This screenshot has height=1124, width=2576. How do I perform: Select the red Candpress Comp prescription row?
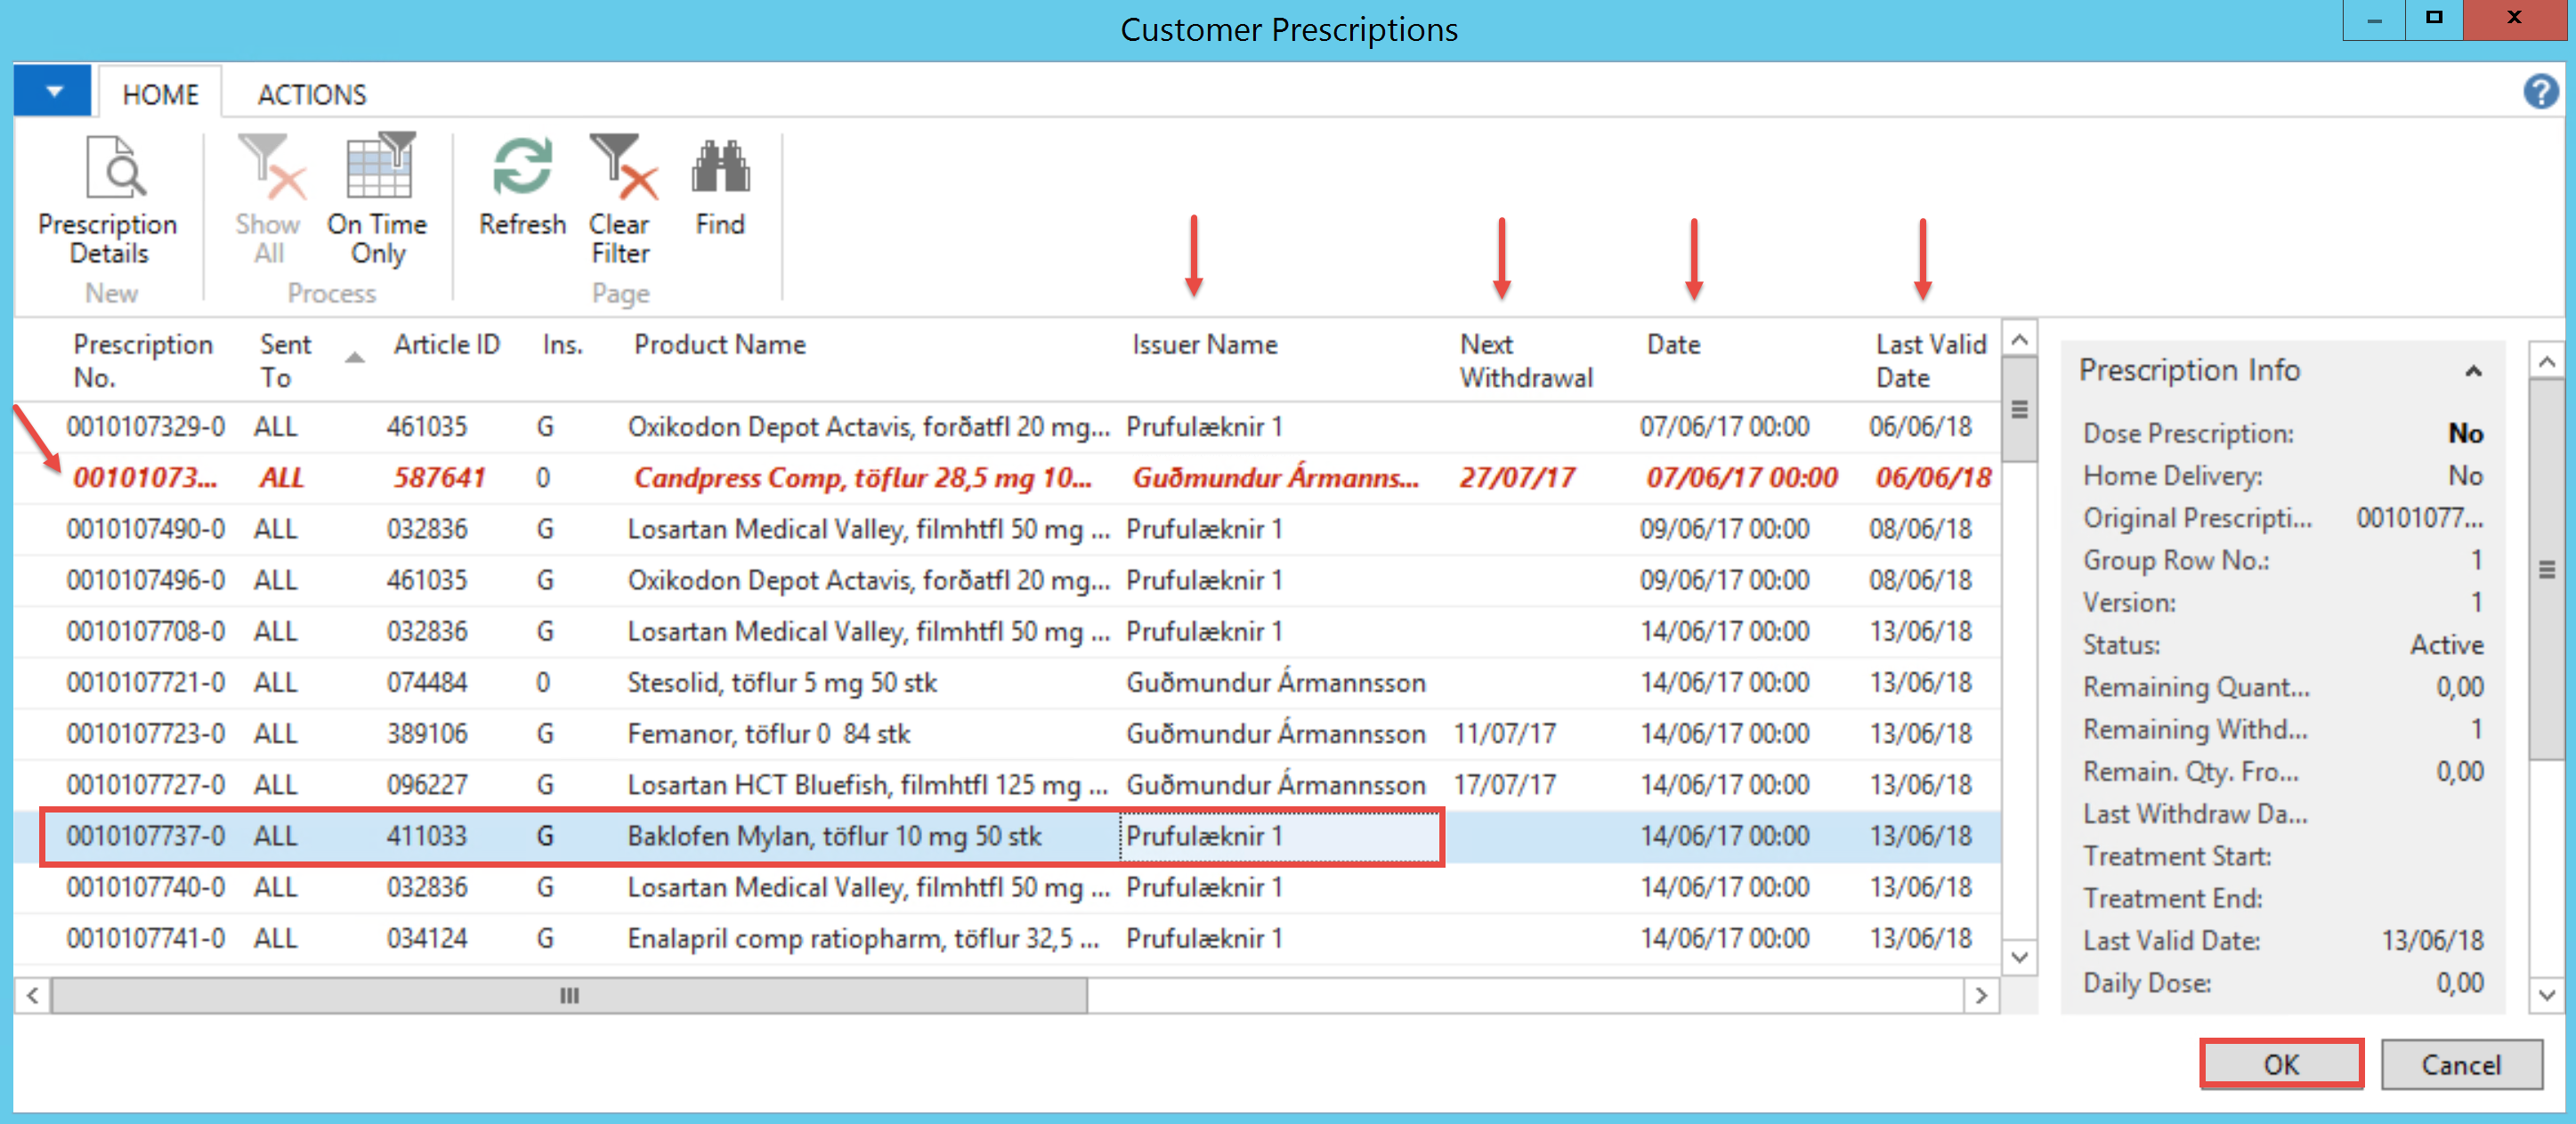tap(860, 478)
